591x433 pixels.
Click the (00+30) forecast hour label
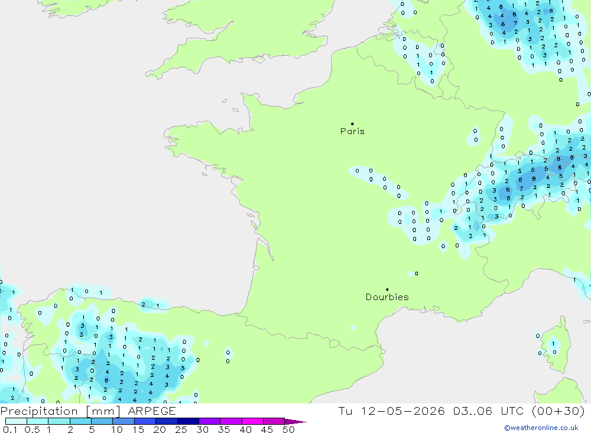(x=558, y=411)
